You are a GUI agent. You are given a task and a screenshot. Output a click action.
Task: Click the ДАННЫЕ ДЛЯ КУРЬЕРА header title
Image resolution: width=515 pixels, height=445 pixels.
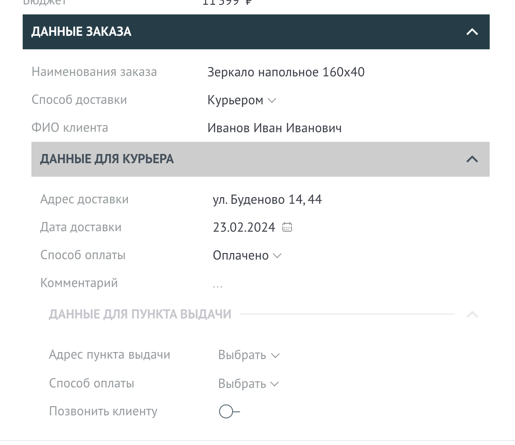(107, 159)
